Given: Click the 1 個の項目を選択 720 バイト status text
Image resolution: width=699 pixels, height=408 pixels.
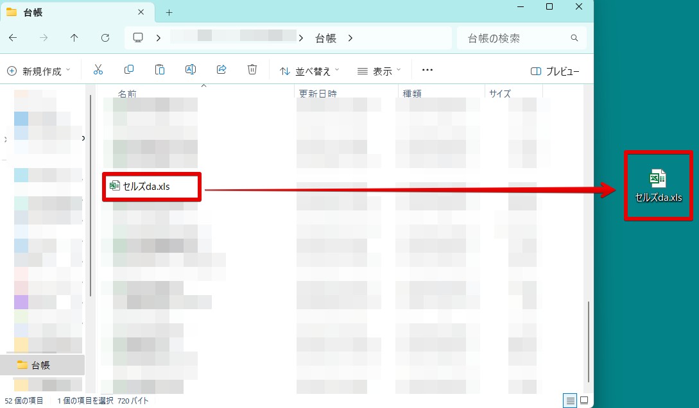Looking at the screenshot, I should tap(103, 400).
